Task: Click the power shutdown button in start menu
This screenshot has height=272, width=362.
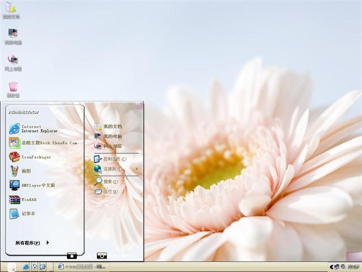Action: tap(102, 256)
